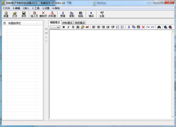Click the 保存 (Save) toolbar icon
This screenshot has width=176, height=127.
click(24, 14)
